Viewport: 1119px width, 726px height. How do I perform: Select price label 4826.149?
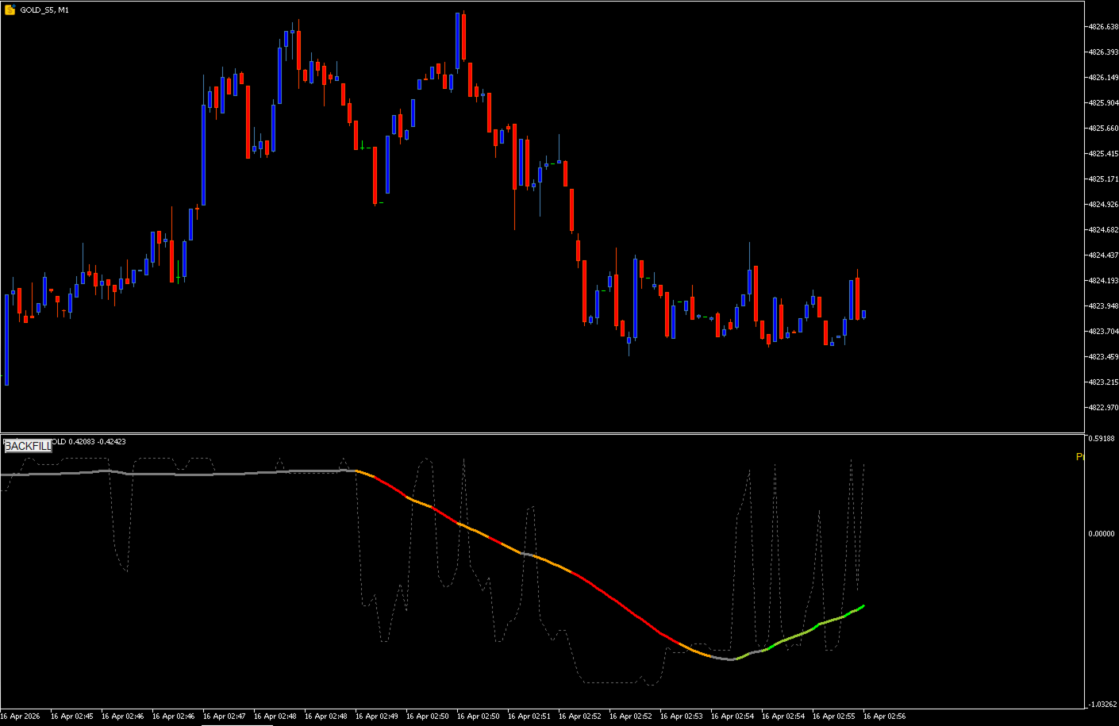[1103, 78]
